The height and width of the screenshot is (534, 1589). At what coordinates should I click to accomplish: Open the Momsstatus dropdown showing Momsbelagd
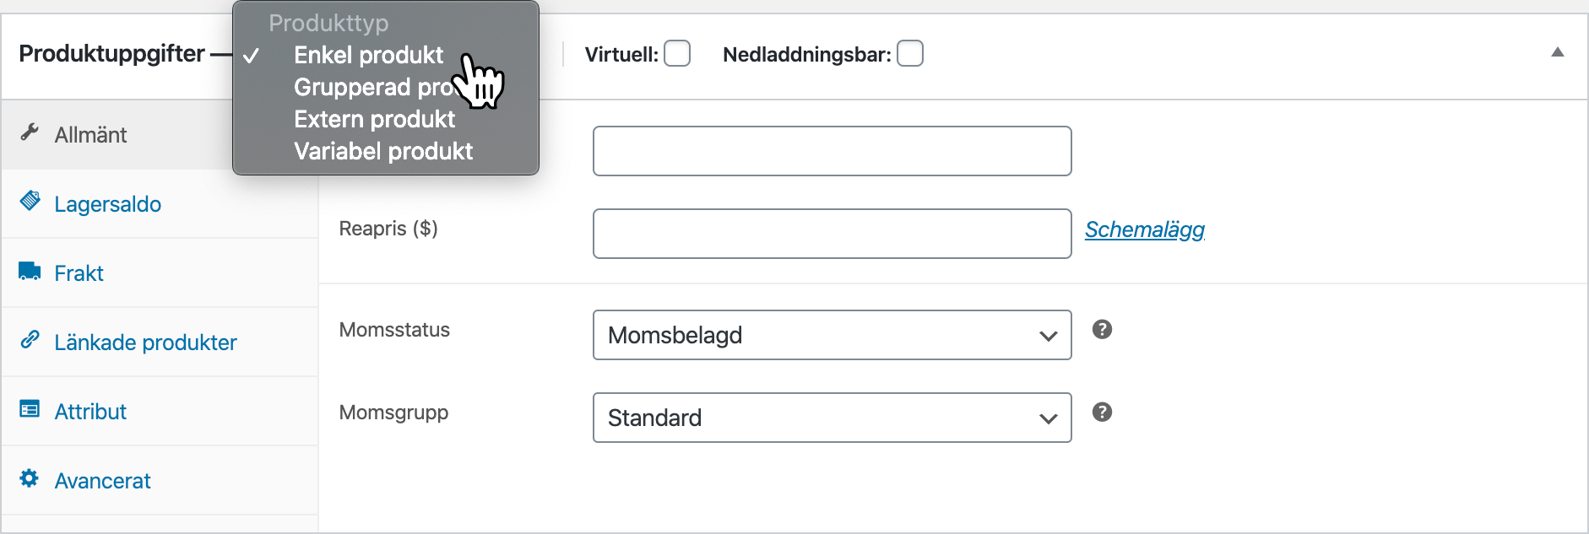coord(832,335)
